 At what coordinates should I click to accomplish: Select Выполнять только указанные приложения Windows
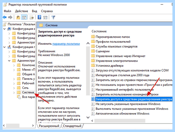coord(132,109)
